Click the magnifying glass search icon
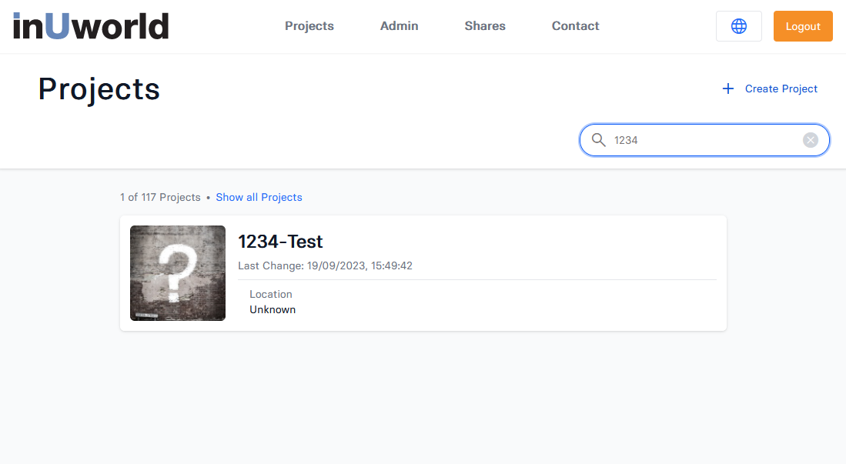 point(598,140)
